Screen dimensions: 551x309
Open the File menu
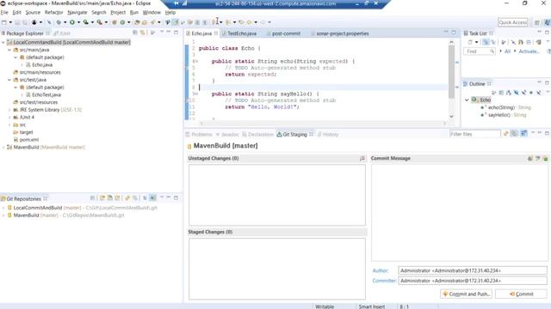pos(4,12)
